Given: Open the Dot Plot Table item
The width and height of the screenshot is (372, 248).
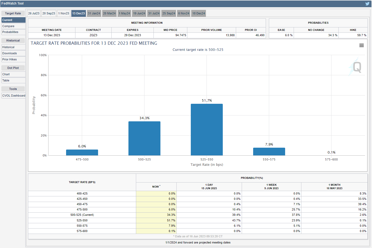Looking at the screenshot, I should [13, 80].
